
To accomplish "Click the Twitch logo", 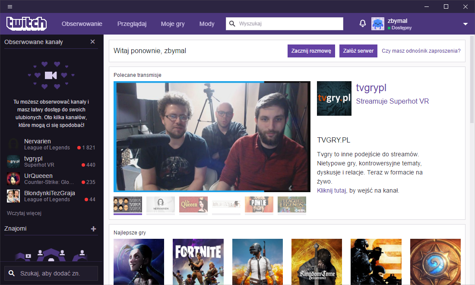I will [x=26, y=24].
